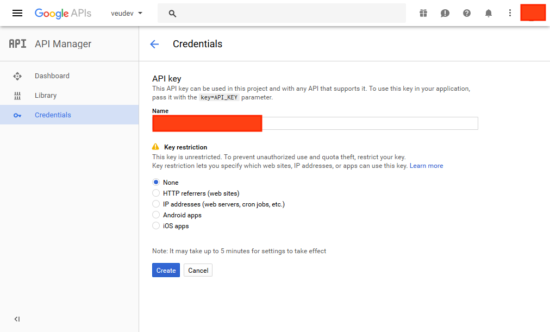Collapse the left sidebar panel
The height and width of the screenshot is (332, 550).
[17, 319]
